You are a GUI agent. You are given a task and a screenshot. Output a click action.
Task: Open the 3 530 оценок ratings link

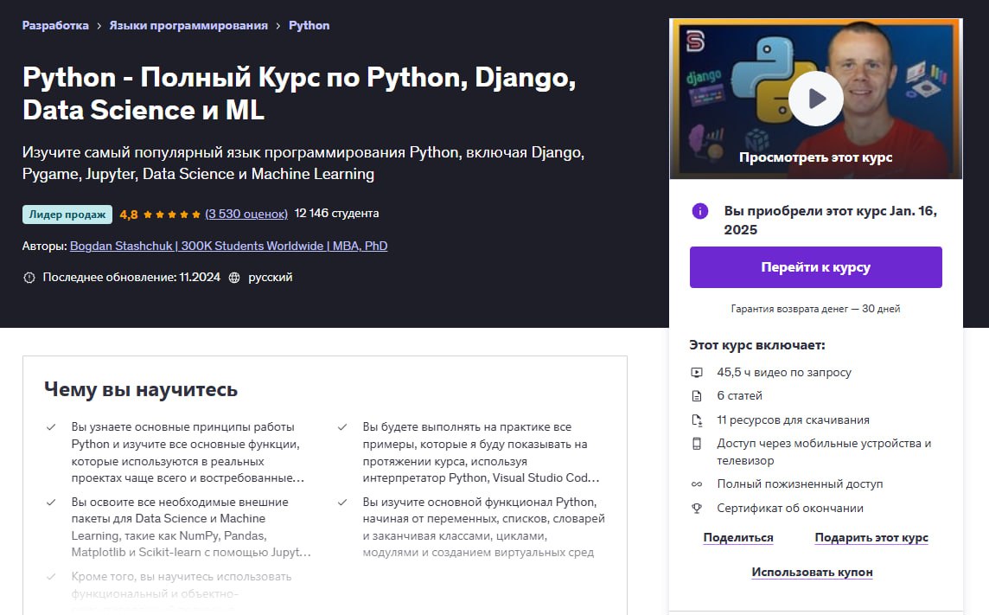point(246,214)
